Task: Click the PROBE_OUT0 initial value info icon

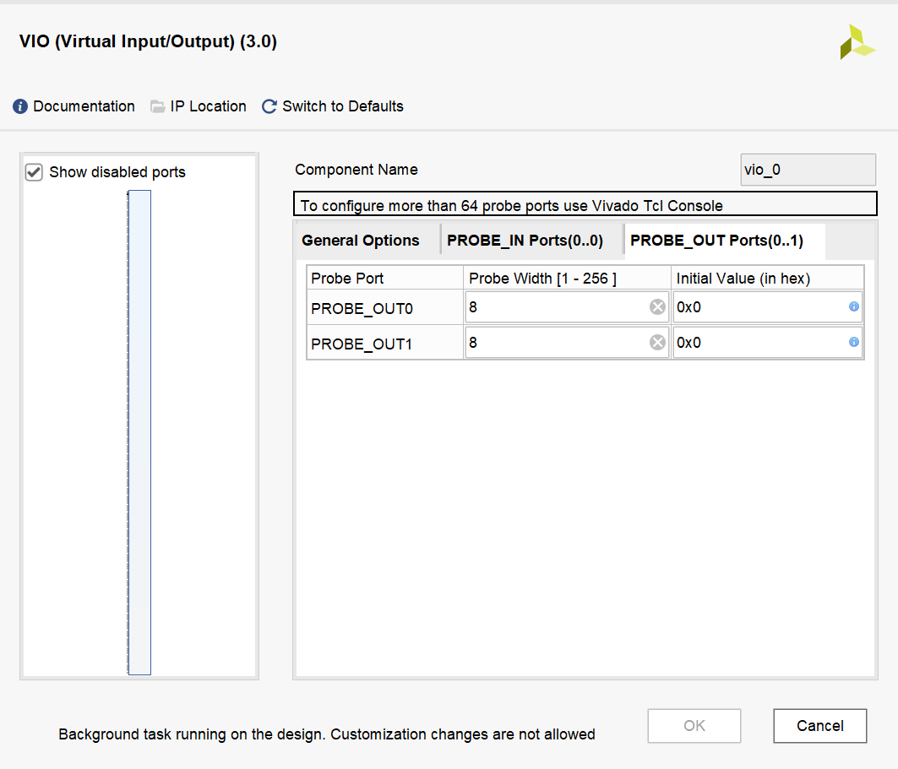Action: [854, 306]
